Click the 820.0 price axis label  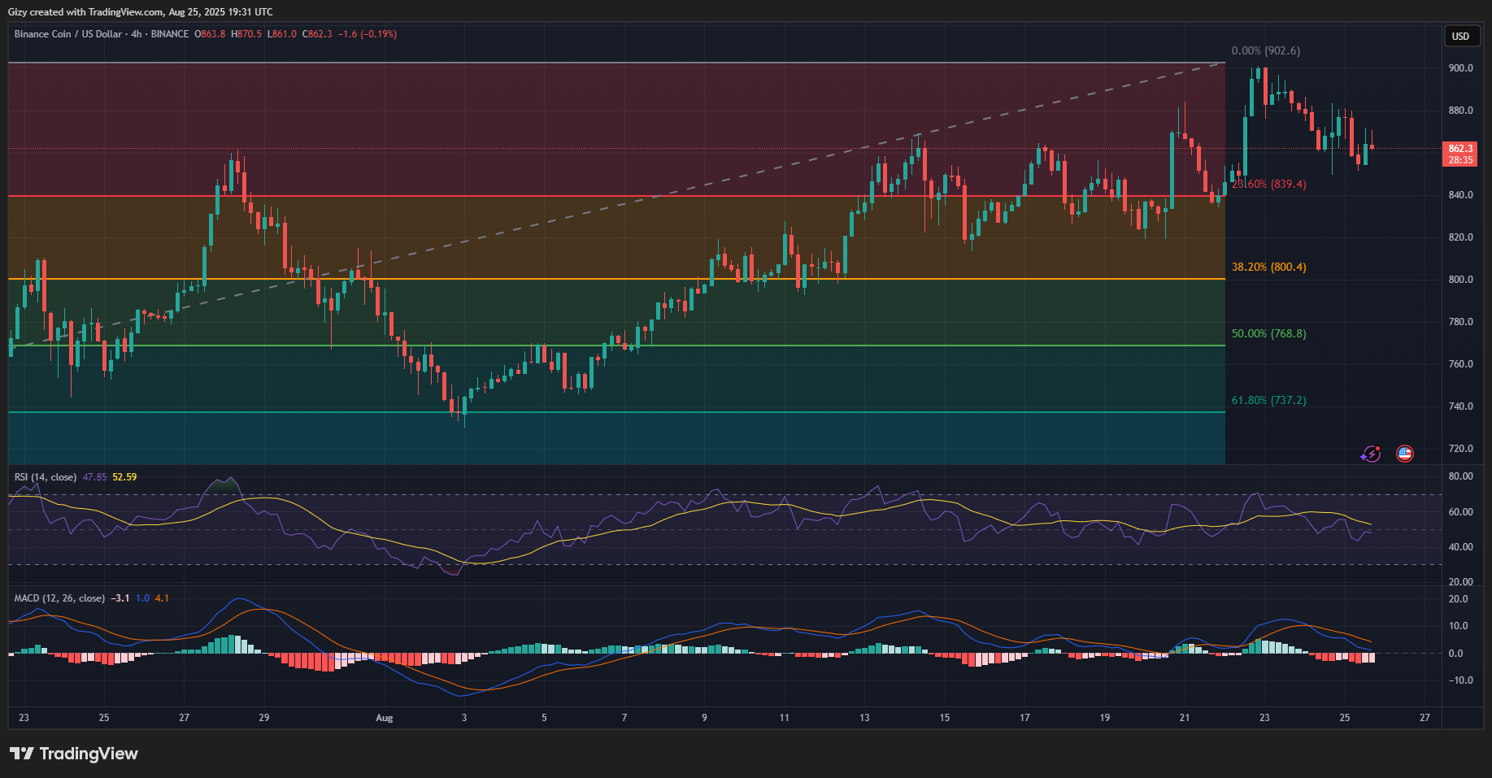[1460, 237]
